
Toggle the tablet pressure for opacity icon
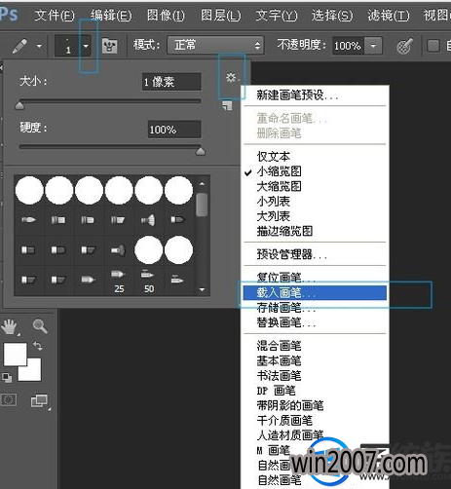tap(404, 46)
